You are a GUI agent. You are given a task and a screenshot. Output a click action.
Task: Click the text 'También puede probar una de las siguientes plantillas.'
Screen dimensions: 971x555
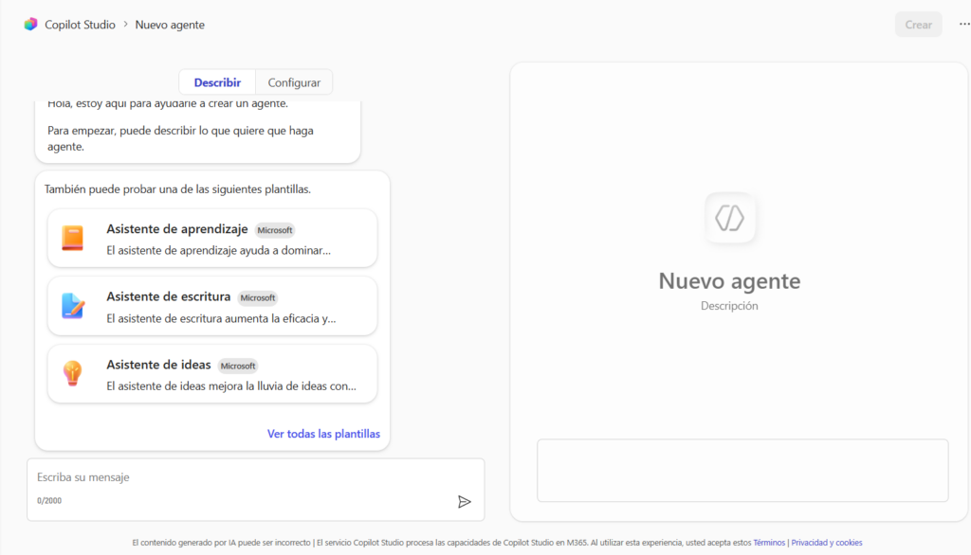click(177, 189)
